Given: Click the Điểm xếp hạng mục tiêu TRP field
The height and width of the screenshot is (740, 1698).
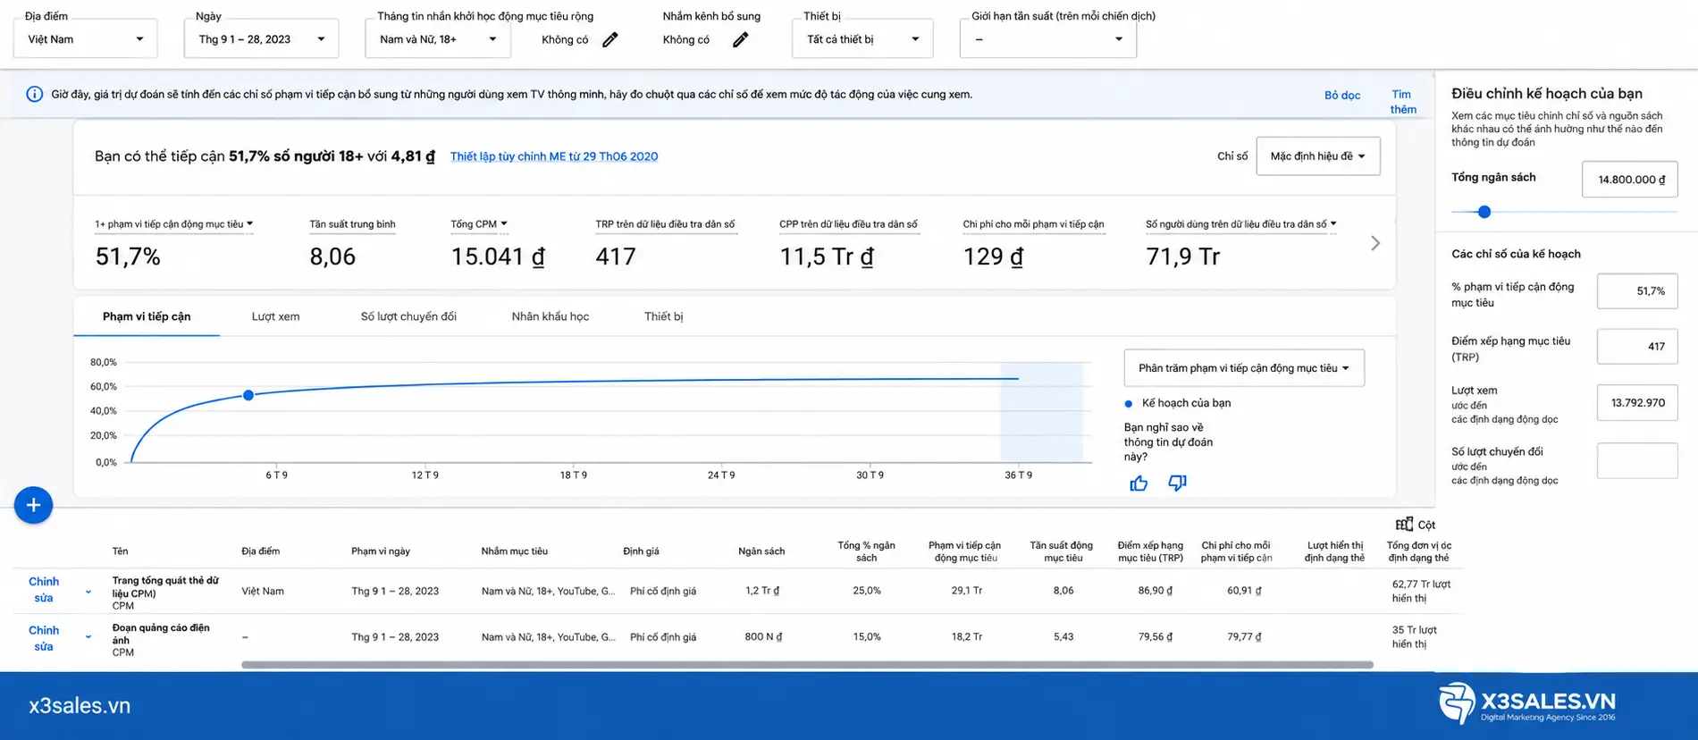Looking at the screenshot, I should [x=1637, y=347].
